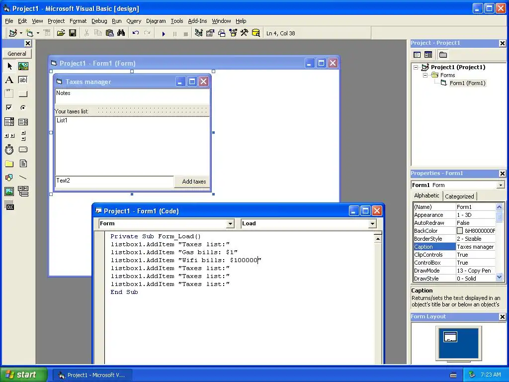Screen dimensions: 509x382
Task: Select the OLE tool in toolbox
Action: 9,205
